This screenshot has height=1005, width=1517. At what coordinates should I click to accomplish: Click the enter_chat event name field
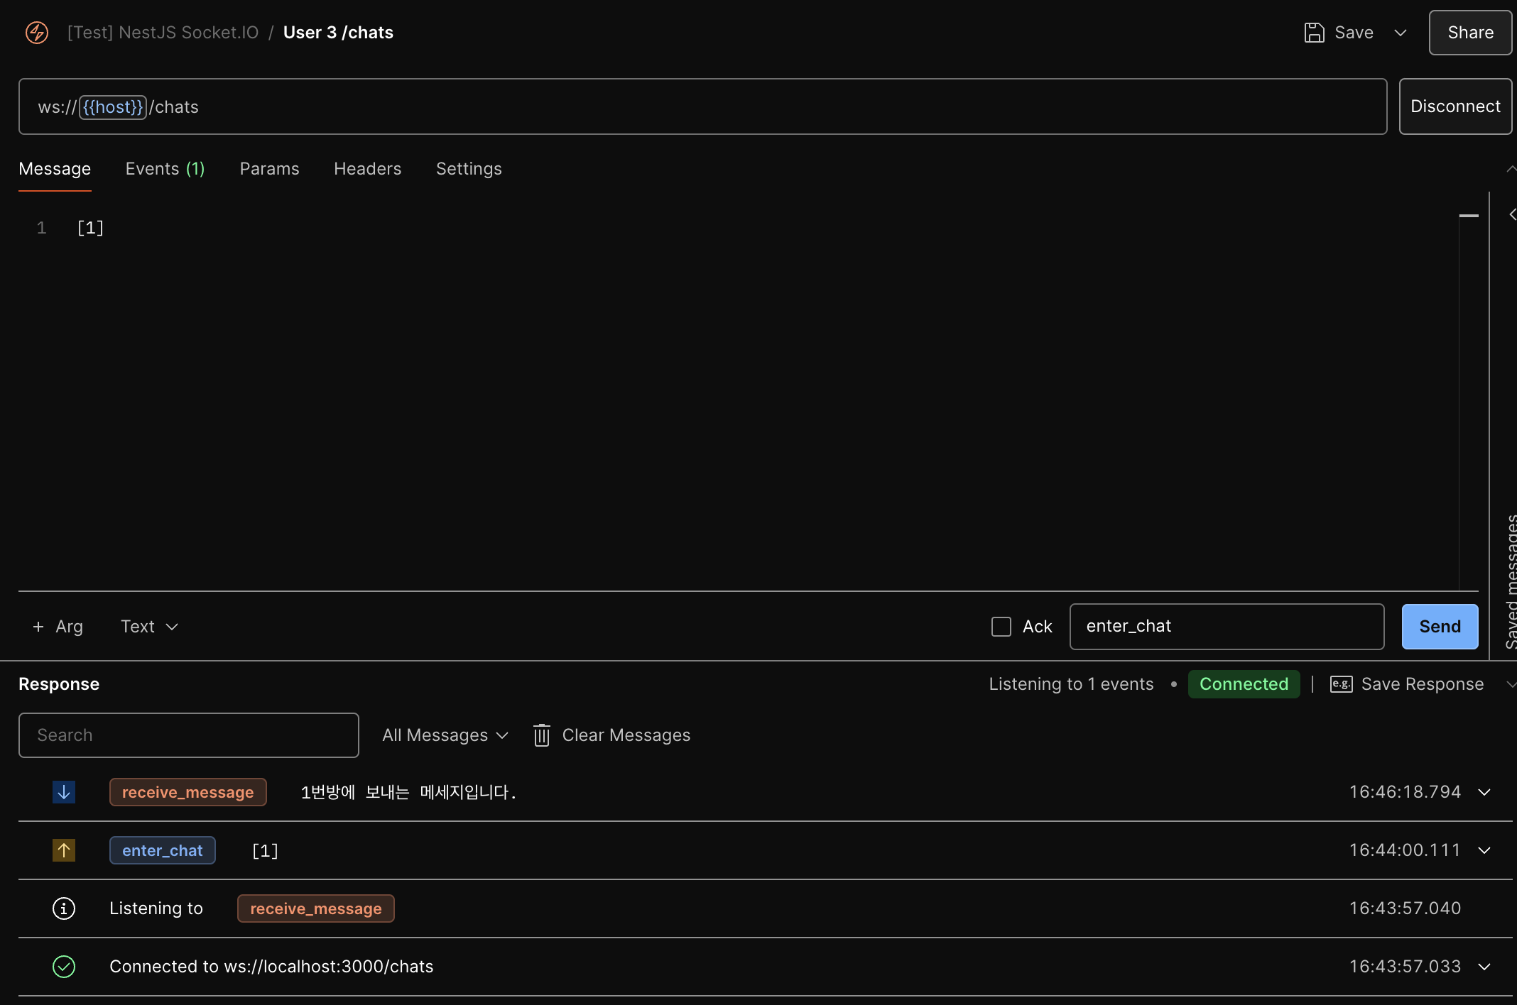(x=1227, y=627)
